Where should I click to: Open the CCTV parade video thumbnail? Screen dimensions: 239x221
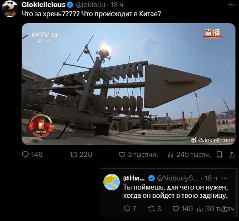129,84
